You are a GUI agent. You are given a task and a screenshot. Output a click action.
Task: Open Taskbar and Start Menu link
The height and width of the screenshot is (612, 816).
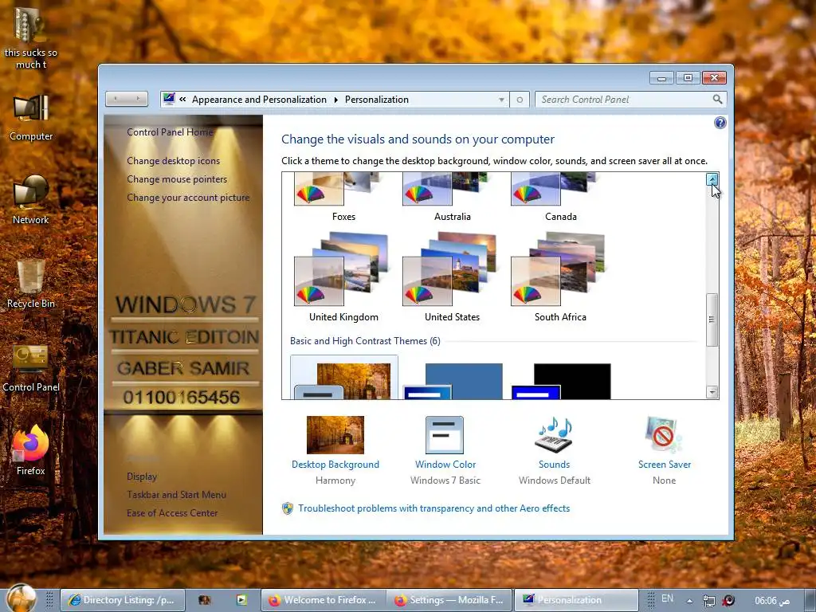pos(176,494)
